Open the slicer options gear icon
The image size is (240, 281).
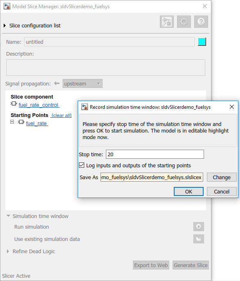click(184, 22)
